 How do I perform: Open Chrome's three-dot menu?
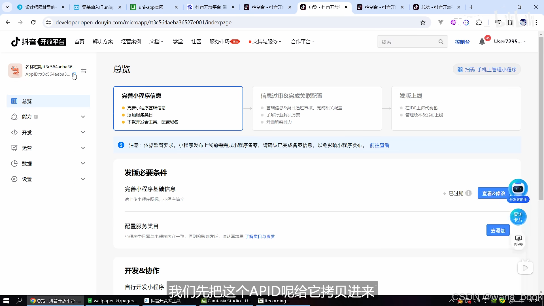536,22
